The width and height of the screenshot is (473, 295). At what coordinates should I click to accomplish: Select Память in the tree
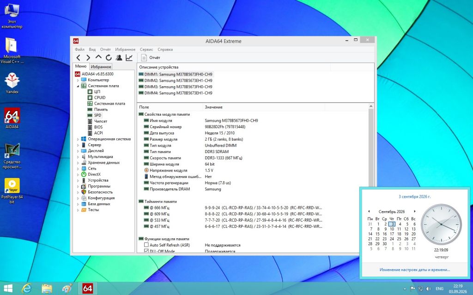coord(101,109)
